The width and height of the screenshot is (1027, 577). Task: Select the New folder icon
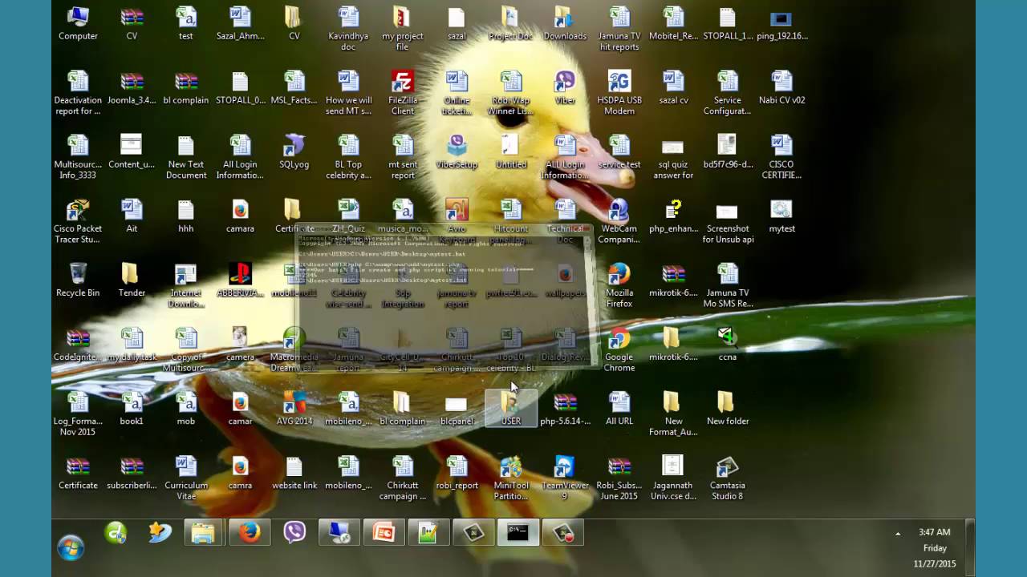[x=727, y=408]
